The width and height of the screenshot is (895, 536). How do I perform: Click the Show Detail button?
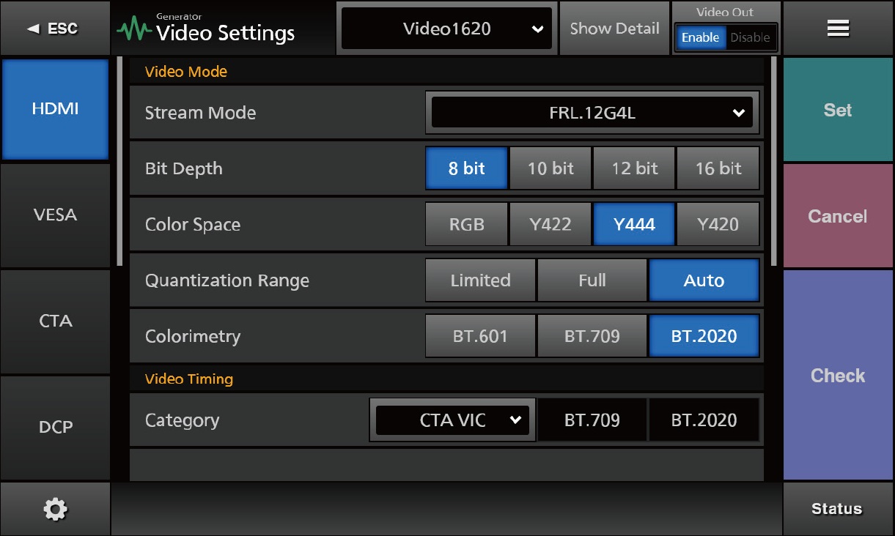pos(614,29)
